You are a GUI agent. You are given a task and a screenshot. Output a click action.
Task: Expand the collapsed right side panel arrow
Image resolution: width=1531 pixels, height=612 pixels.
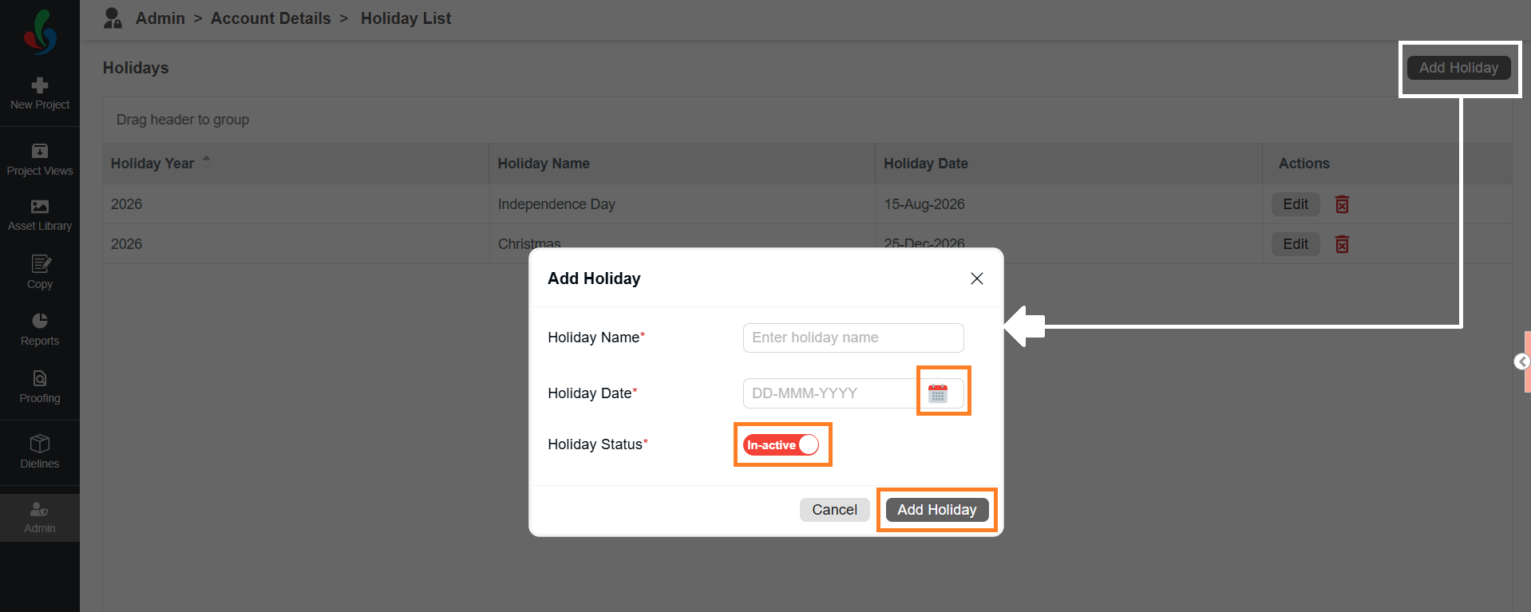pyautogui.click(x=1521, y=362)
